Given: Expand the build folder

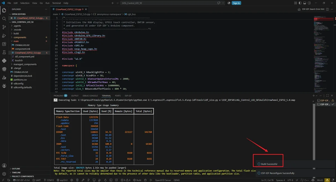Looking at the screenshot, I should coord(30,34).
